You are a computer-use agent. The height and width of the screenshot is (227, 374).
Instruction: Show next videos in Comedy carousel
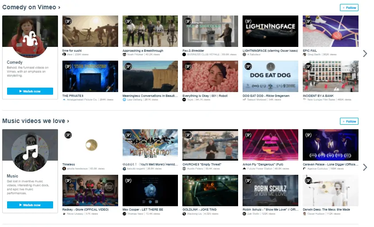[x=365, y=54]
